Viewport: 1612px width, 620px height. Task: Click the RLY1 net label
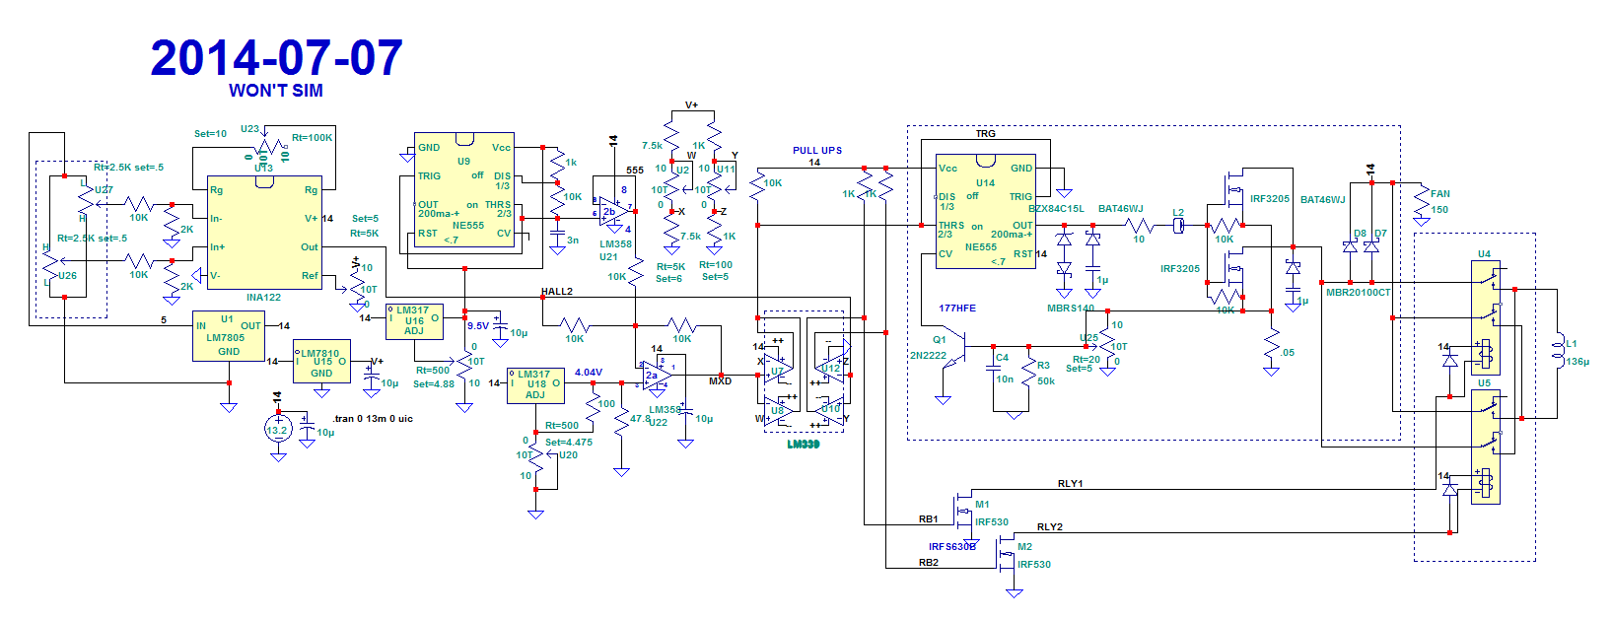[x=1070, y=484]
